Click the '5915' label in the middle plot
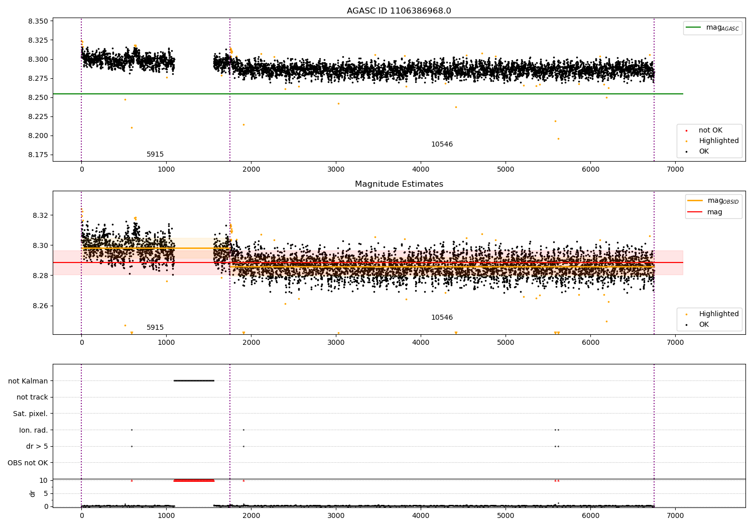Screen dimensions: 753x527 tap(155, 328)
